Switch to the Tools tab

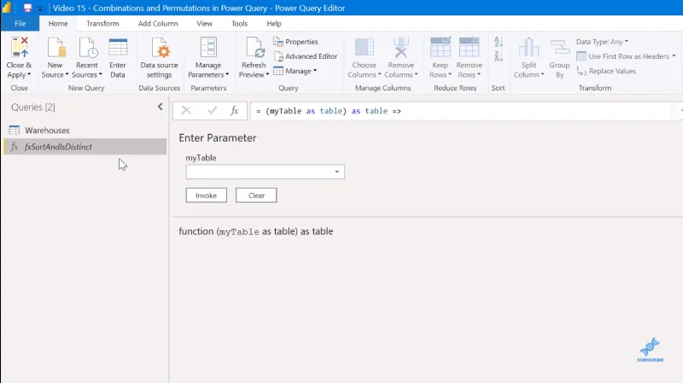pos(239,24)
